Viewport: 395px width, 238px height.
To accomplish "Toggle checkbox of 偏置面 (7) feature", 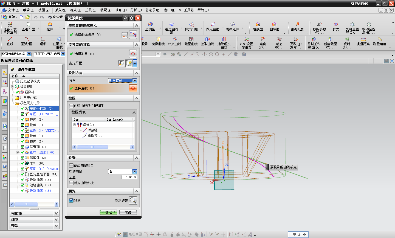I will click(x=22, y=147).
